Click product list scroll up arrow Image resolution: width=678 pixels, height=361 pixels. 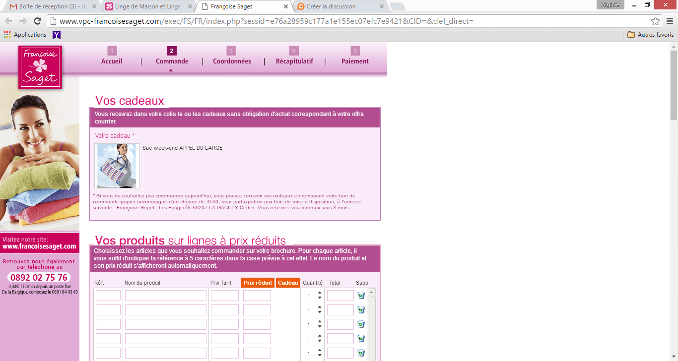(x=371, y=293)
